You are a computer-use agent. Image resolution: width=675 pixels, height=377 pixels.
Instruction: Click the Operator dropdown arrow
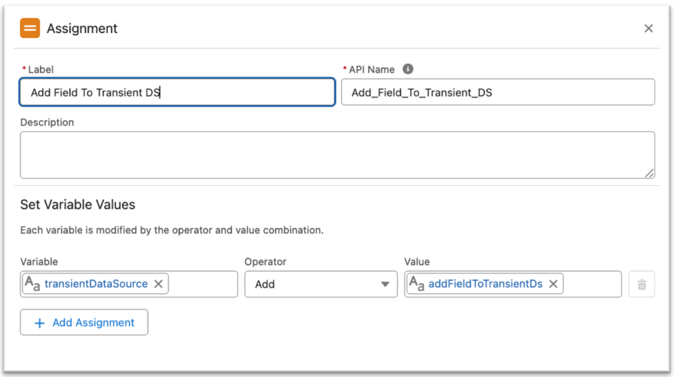(x=384, y=285)
